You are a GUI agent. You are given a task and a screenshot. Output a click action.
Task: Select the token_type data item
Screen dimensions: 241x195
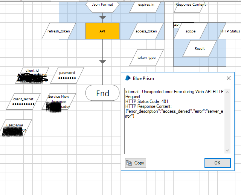click(146, 58)
